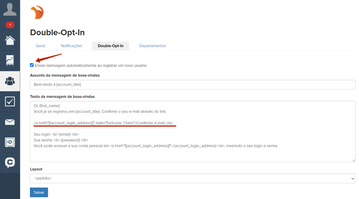The width and height of the screenshot is (359, 199).
Task: Open the safe vault sidebar icon
Action: coord(10,142)
